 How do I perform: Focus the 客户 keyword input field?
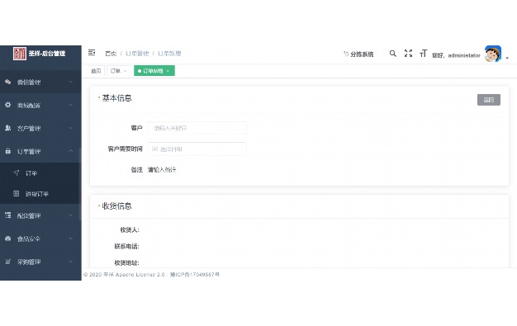[197, 128]
